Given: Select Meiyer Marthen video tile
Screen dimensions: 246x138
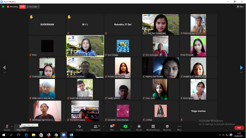Looking at the screenshot, I should point(85,68).
